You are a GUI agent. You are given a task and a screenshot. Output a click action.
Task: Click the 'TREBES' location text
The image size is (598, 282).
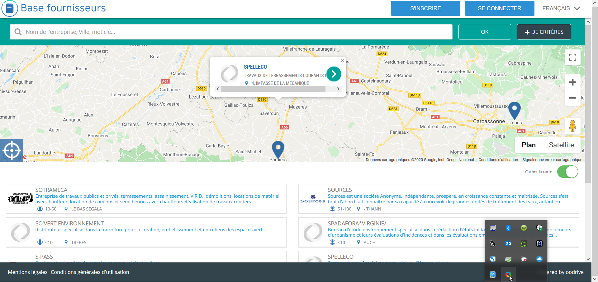(79, 243)
